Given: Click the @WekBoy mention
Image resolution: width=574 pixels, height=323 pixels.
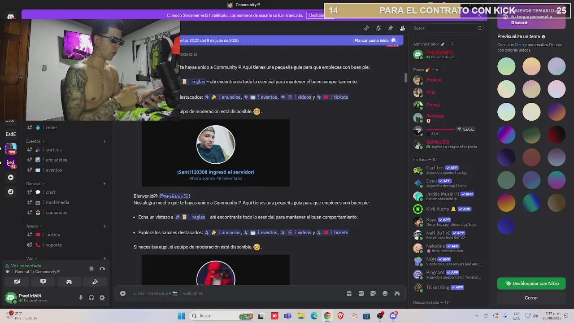Looking at the screenshot, I should 174,196.
